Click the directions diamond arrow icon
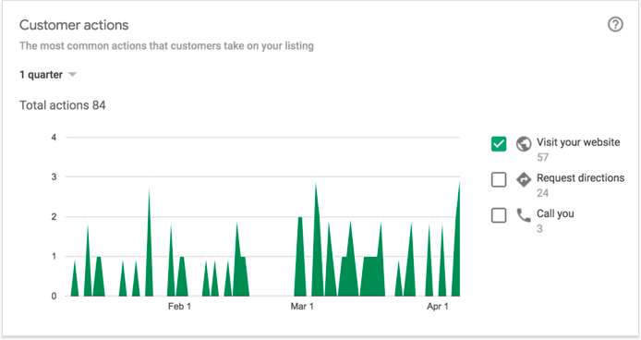The image size is (641, 340). (x=524, y=179)
